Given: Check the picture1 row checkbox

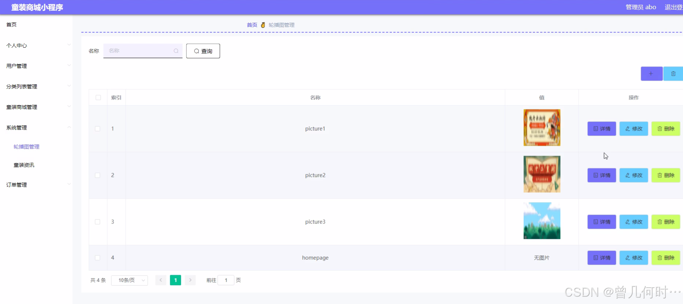Looking at the screenshot, I should 98,129.
